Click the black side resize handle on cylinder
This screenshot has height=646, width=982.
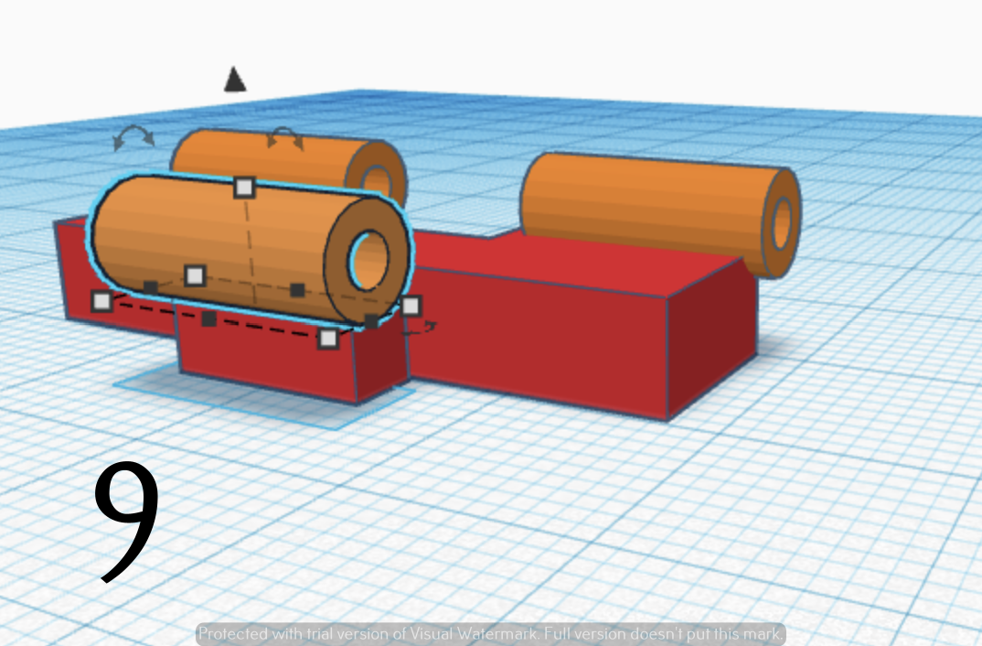click(x=296, y=289)
